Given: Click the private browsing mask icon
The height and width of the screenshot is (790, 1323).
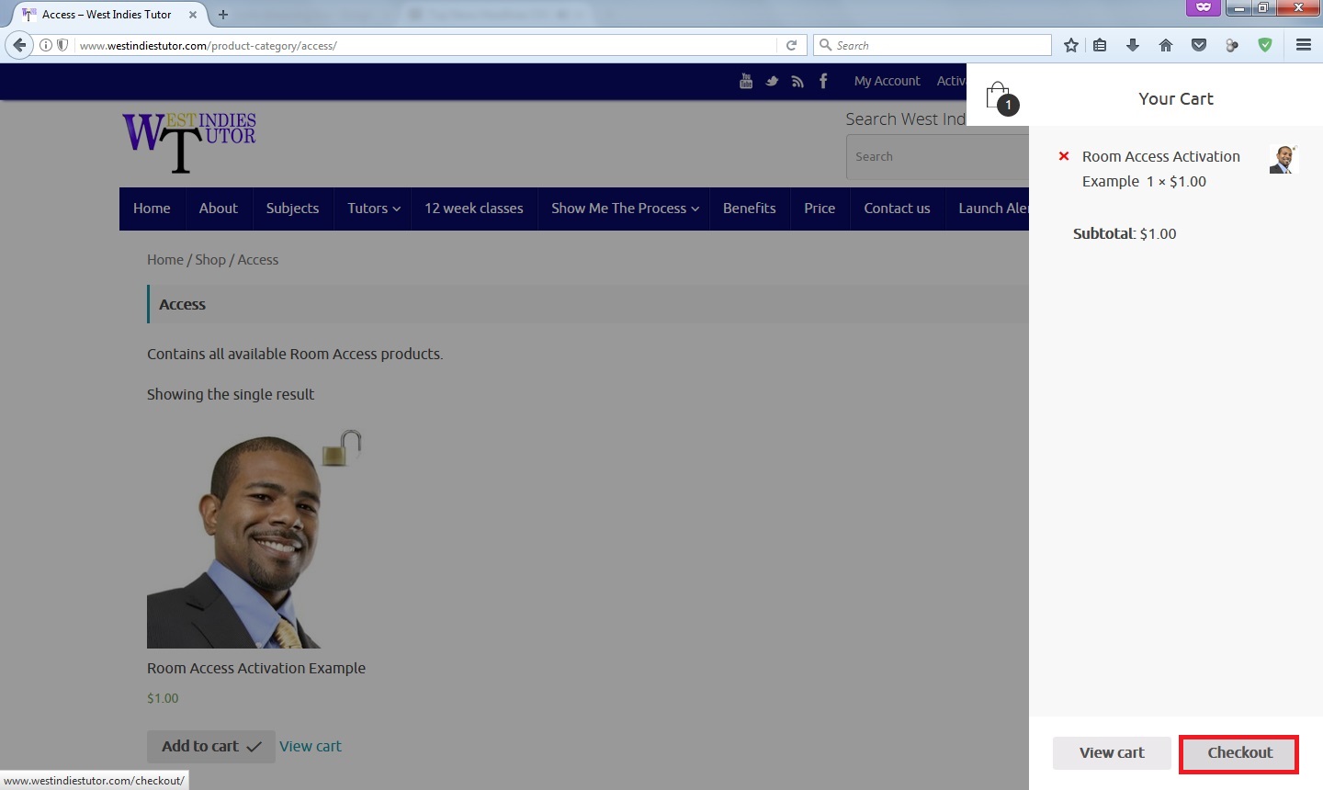Looking at the screenshot, I should (1204, 7).
